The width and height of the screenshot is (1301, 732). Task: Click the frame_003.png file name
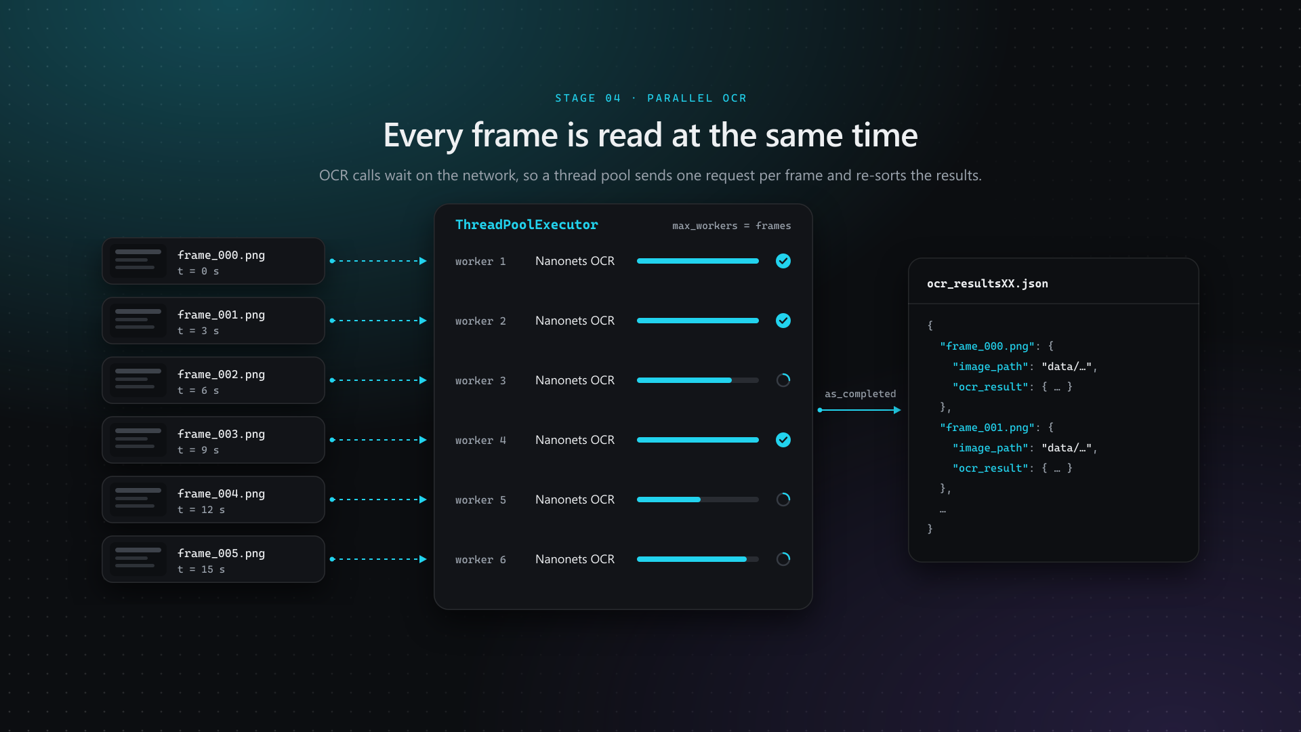click(x=221, y=434)
